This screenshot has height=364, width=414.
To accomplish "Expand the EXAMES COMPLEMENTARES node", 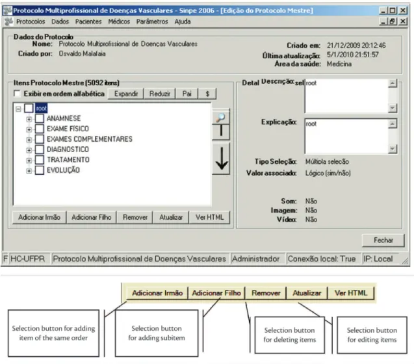I will [29, 140].
